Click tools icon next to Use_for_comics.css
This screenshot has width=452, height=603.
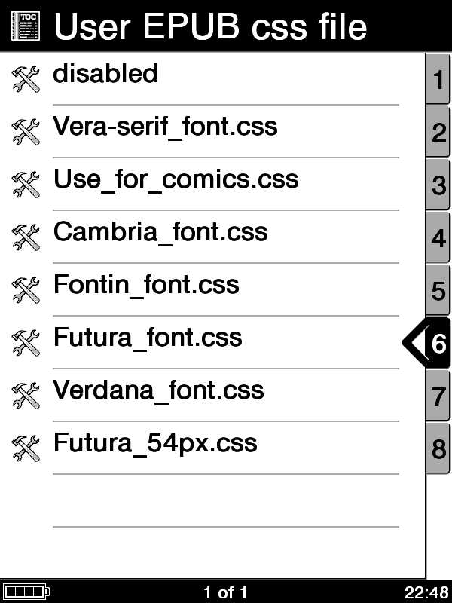coord(26,184)
